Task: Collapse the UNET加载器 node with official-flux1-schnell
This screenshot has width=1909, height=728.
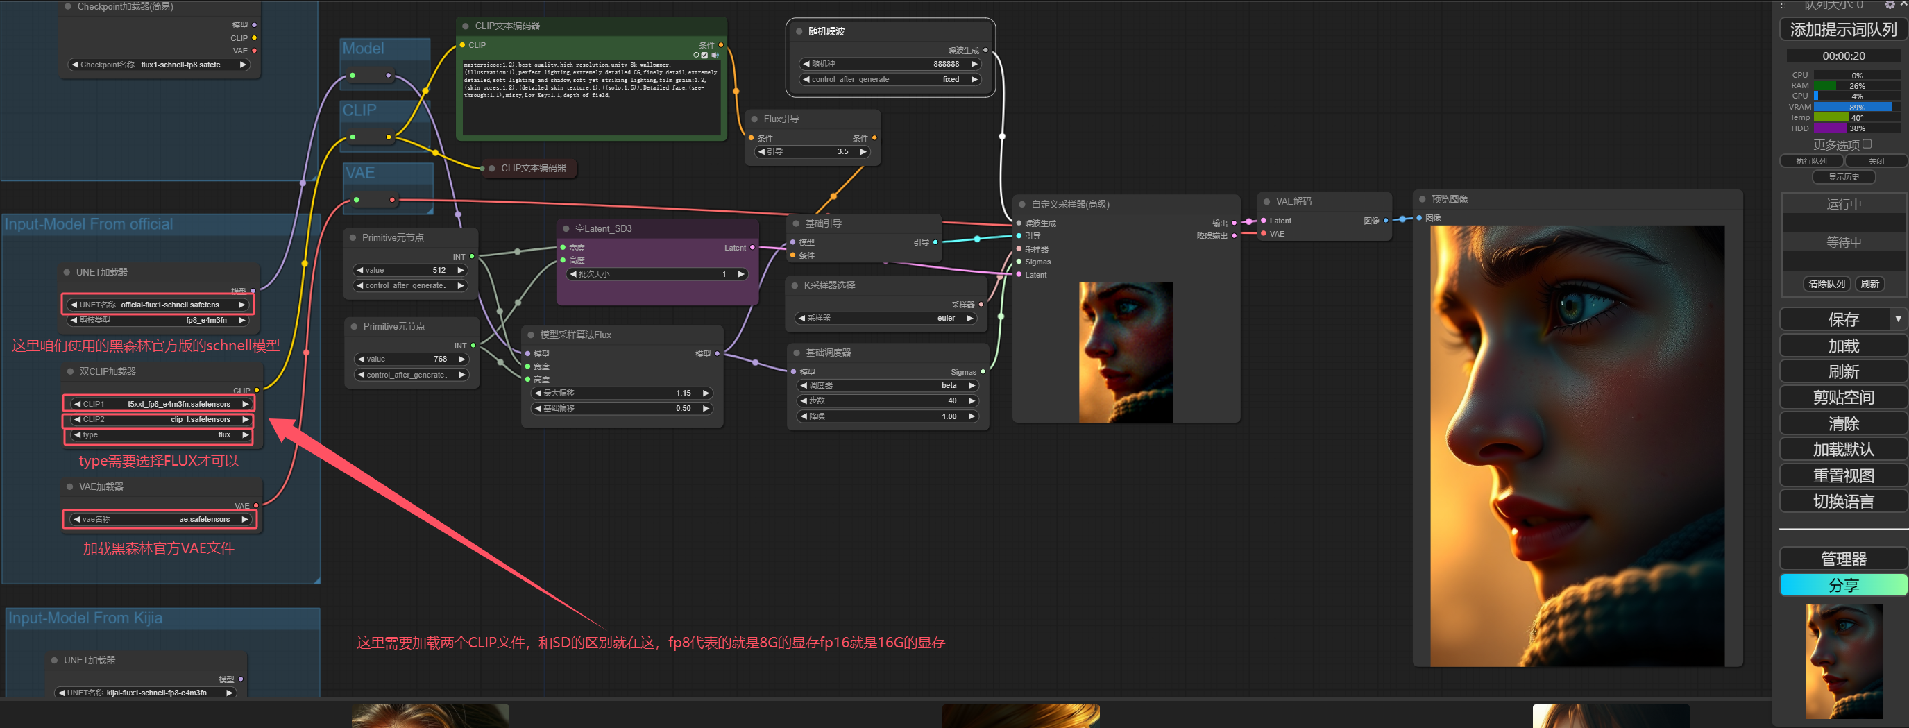Action: (67, 272)
